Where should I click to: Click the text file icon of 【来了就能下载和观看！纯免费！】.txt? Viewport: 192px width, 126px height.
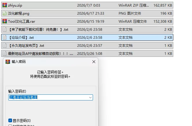click(5, 30)
